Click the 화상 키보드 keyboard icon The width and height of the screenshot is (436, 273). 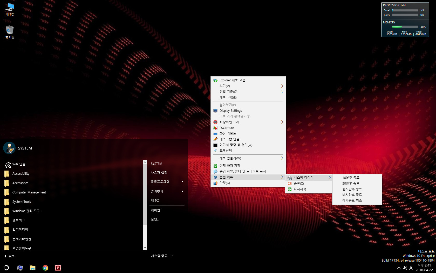215,134
